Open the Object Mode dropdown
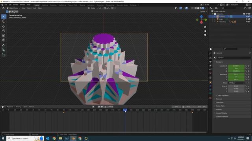 tap(13, 8)
